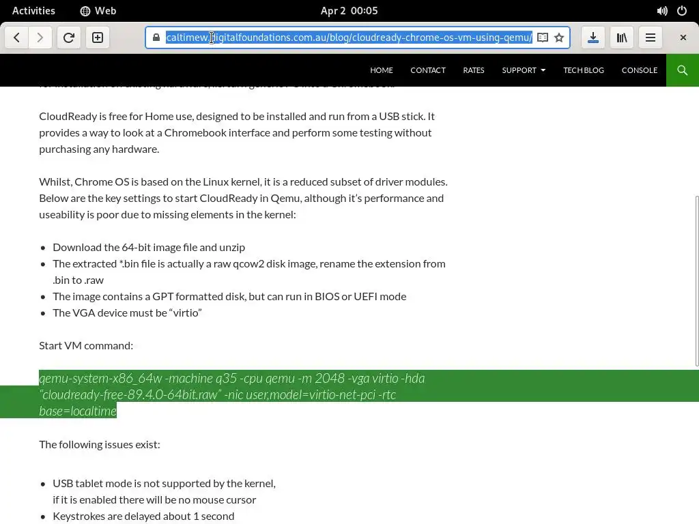
Task: Open the clock and calendar at Apr 2 00:05
Action: point(349,11)
